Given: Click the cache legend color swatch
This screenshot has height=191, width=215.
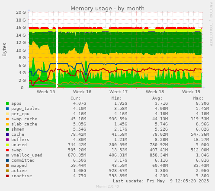Looking at the screenshot, I should point(7,135).
